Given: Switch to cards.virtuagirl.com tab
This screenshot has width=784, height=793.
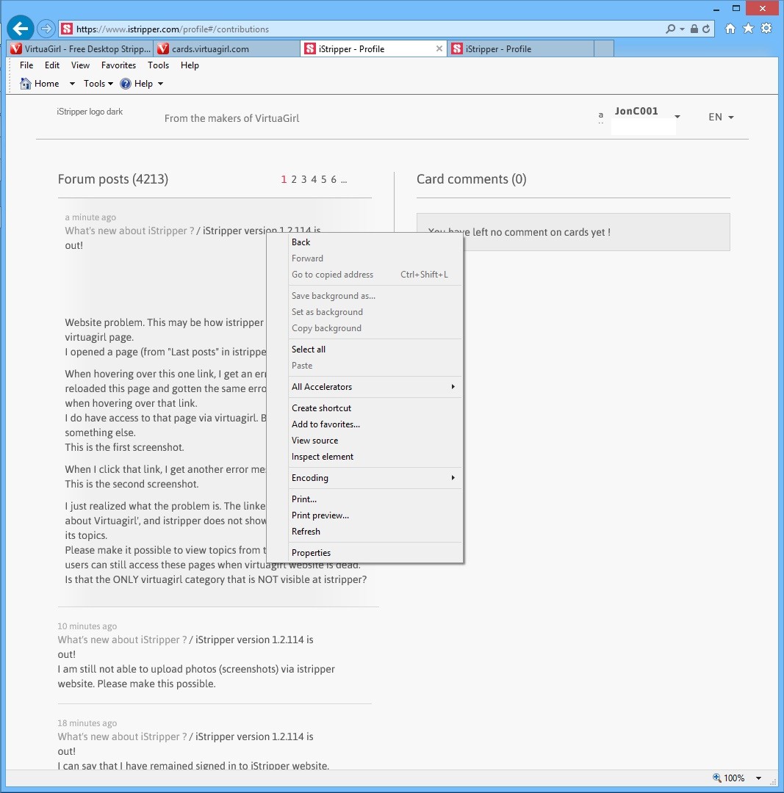Looking at the screenshot, I should [226, 48].
